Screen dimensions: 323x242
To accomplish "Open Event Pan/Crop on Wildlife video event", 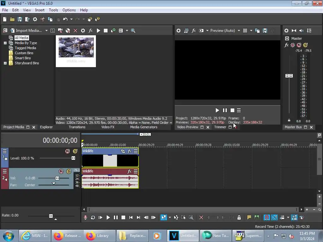I will pos(123,151).
